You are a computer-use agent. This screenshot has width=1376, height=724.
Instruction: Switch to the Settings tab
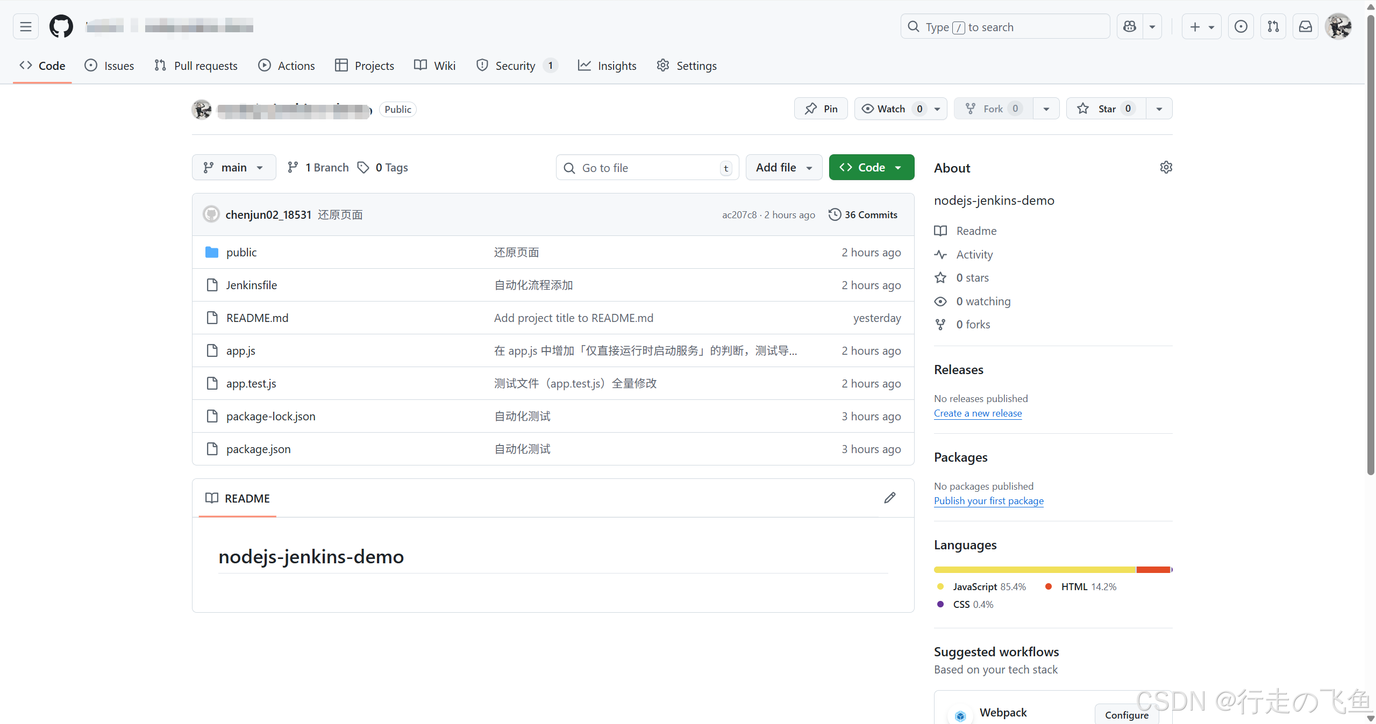tap(687, 66)
